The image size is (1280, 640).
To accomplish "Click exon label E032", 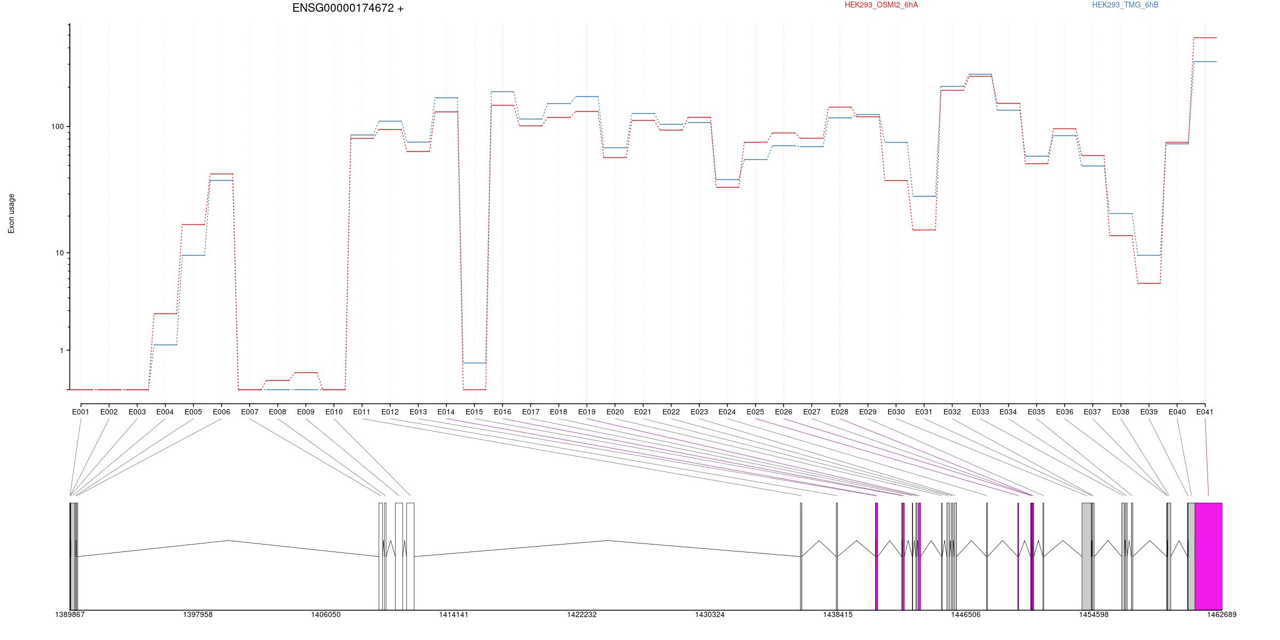I will click(x=952, y=412).
